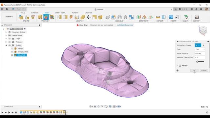210x118 pixels.
Task: Click the Plane Cut icon in Modify
Action: (71, 17)
